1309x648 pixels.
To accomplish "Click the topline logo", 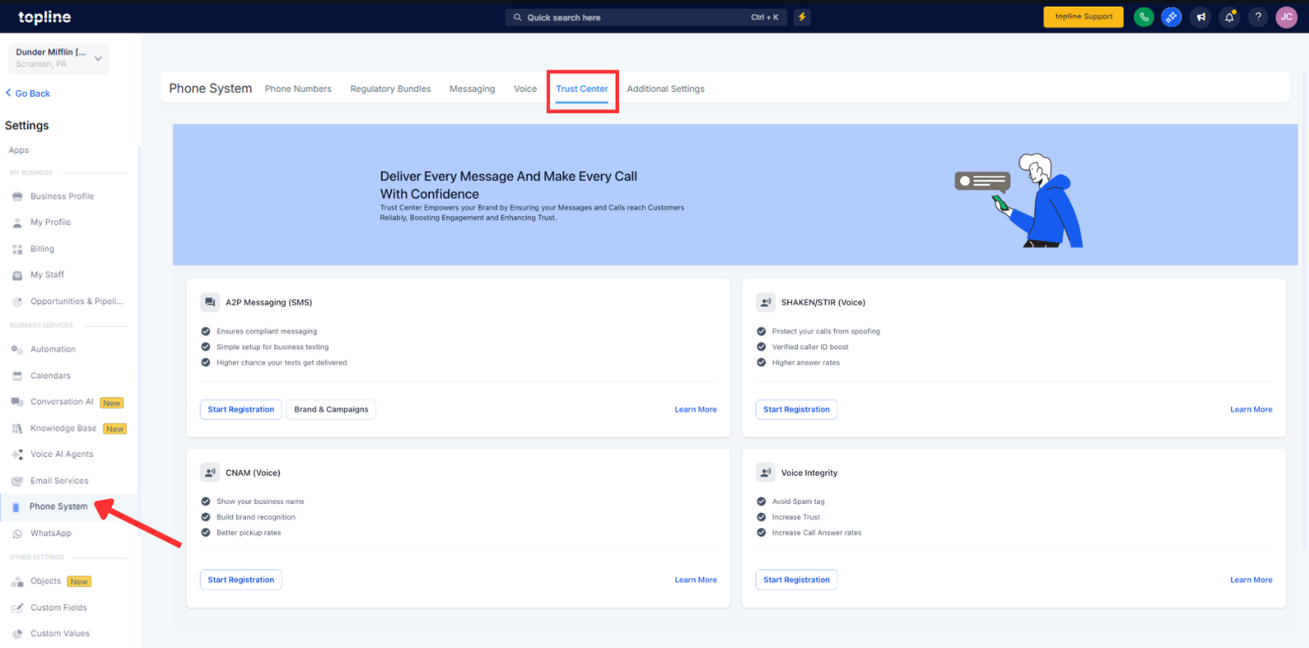I will 45,17.
